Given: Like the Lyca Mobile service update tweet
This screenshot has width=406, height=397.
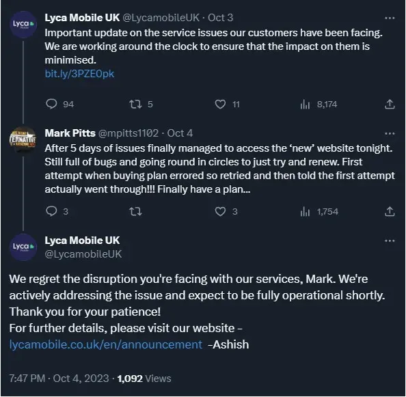Looking at the screenshot, I should [x=220, y=105].
